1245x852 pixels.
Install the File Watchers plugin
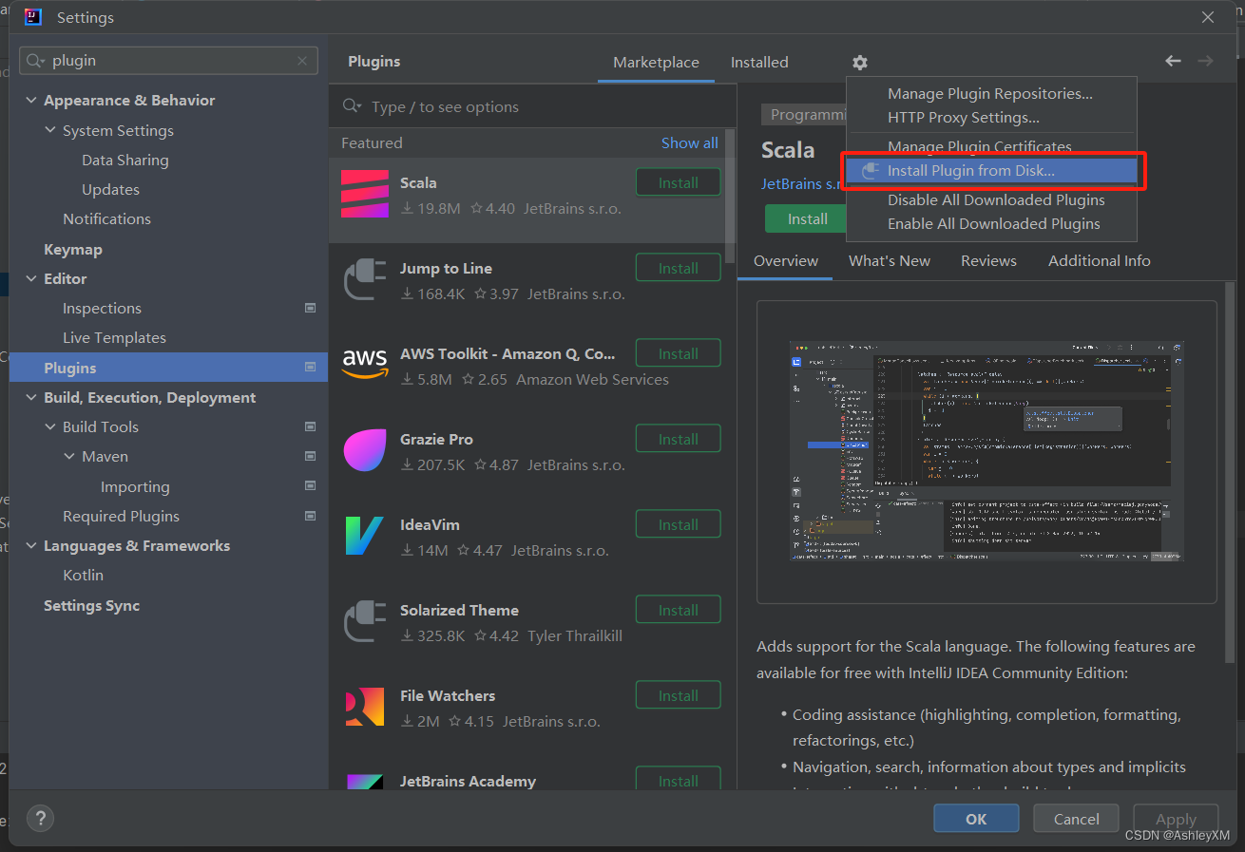(x=678, y=695)
